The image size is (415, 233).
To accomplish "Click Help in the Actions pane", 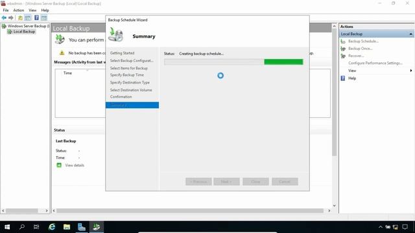I will 352,78.
